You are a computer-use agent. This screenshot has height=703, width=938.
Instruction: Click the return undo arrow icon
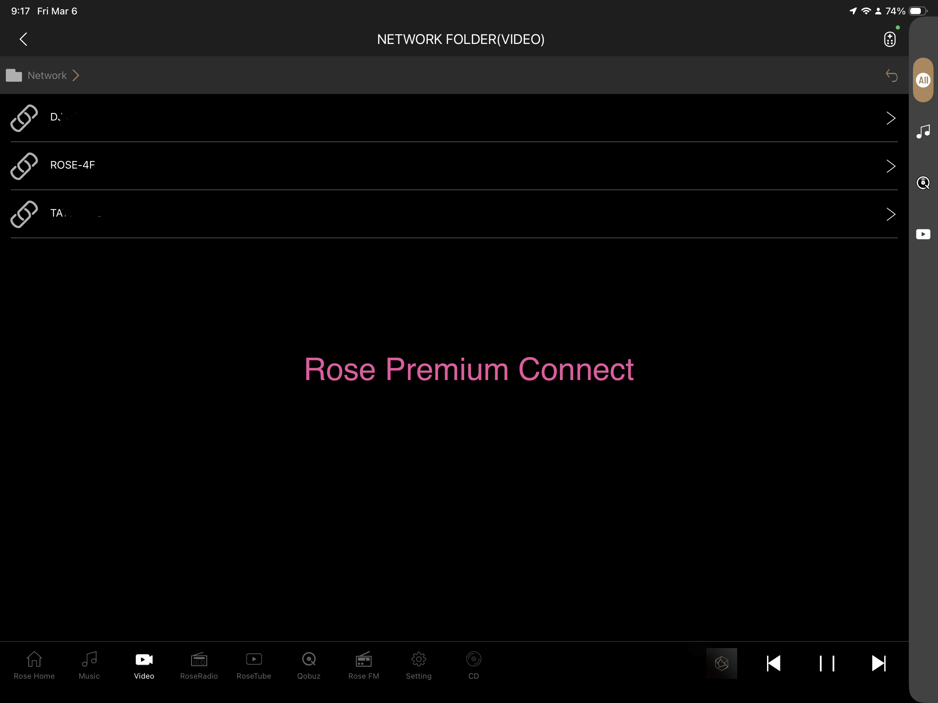891,76
